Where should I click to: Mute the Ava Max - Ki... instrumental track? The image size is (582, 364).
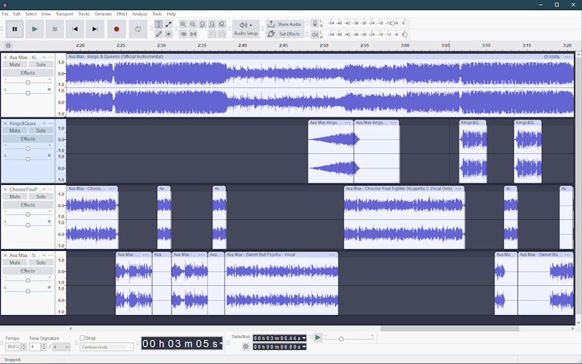tap(15, 64)
